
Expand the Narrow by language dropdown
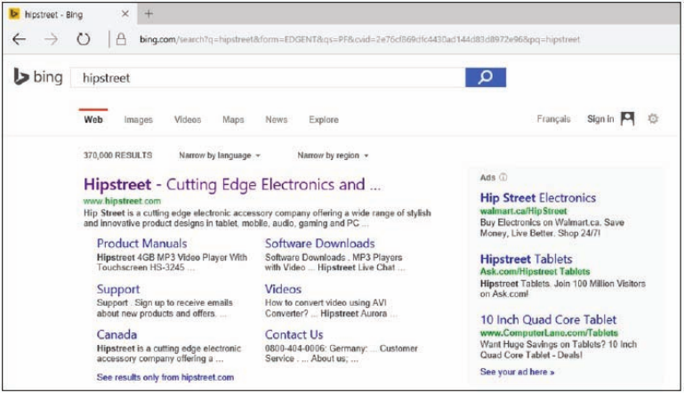[x=220, y=156]
